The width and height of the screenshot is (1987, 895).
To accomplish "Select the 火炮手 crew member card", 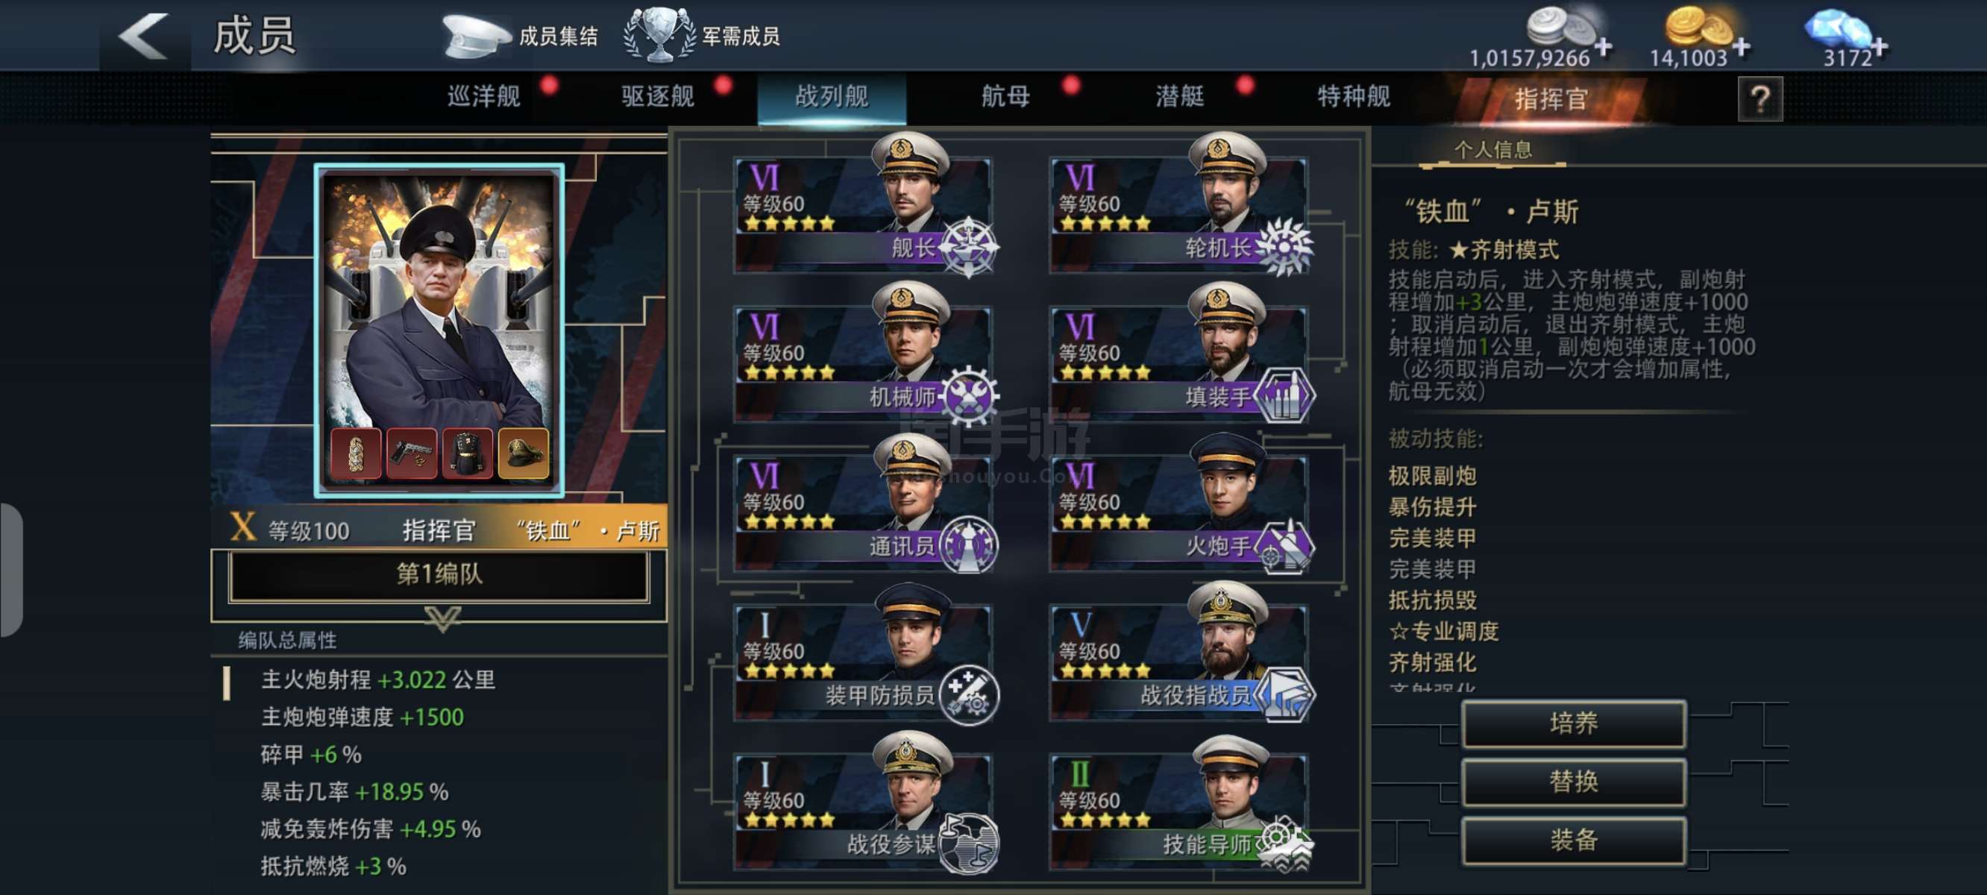I will (x=1180, y=505).
